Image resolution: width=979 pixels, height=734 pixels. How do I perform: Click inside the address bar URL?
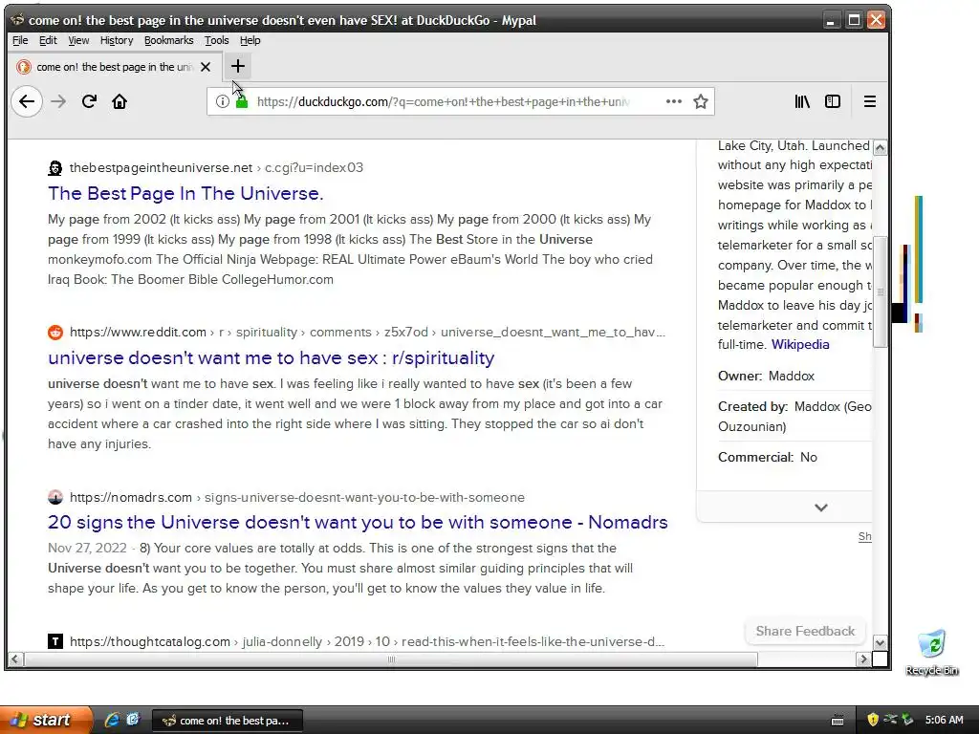444,101
